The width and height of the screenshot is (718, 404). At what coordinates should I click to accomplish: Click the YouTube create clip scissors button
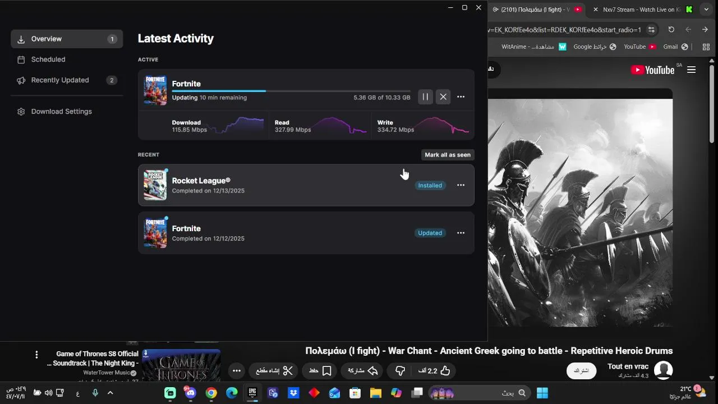pos(275,371)
